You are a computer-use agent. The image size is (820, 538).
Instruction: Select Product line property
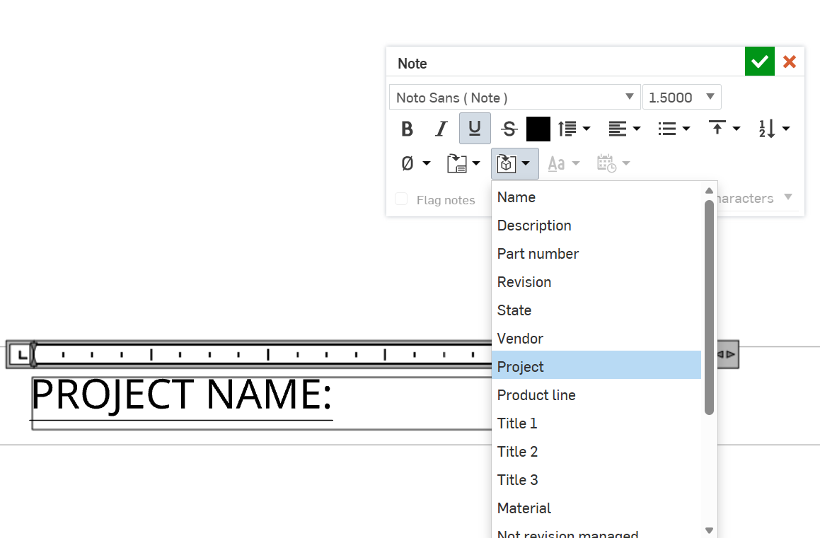[596, 395]
